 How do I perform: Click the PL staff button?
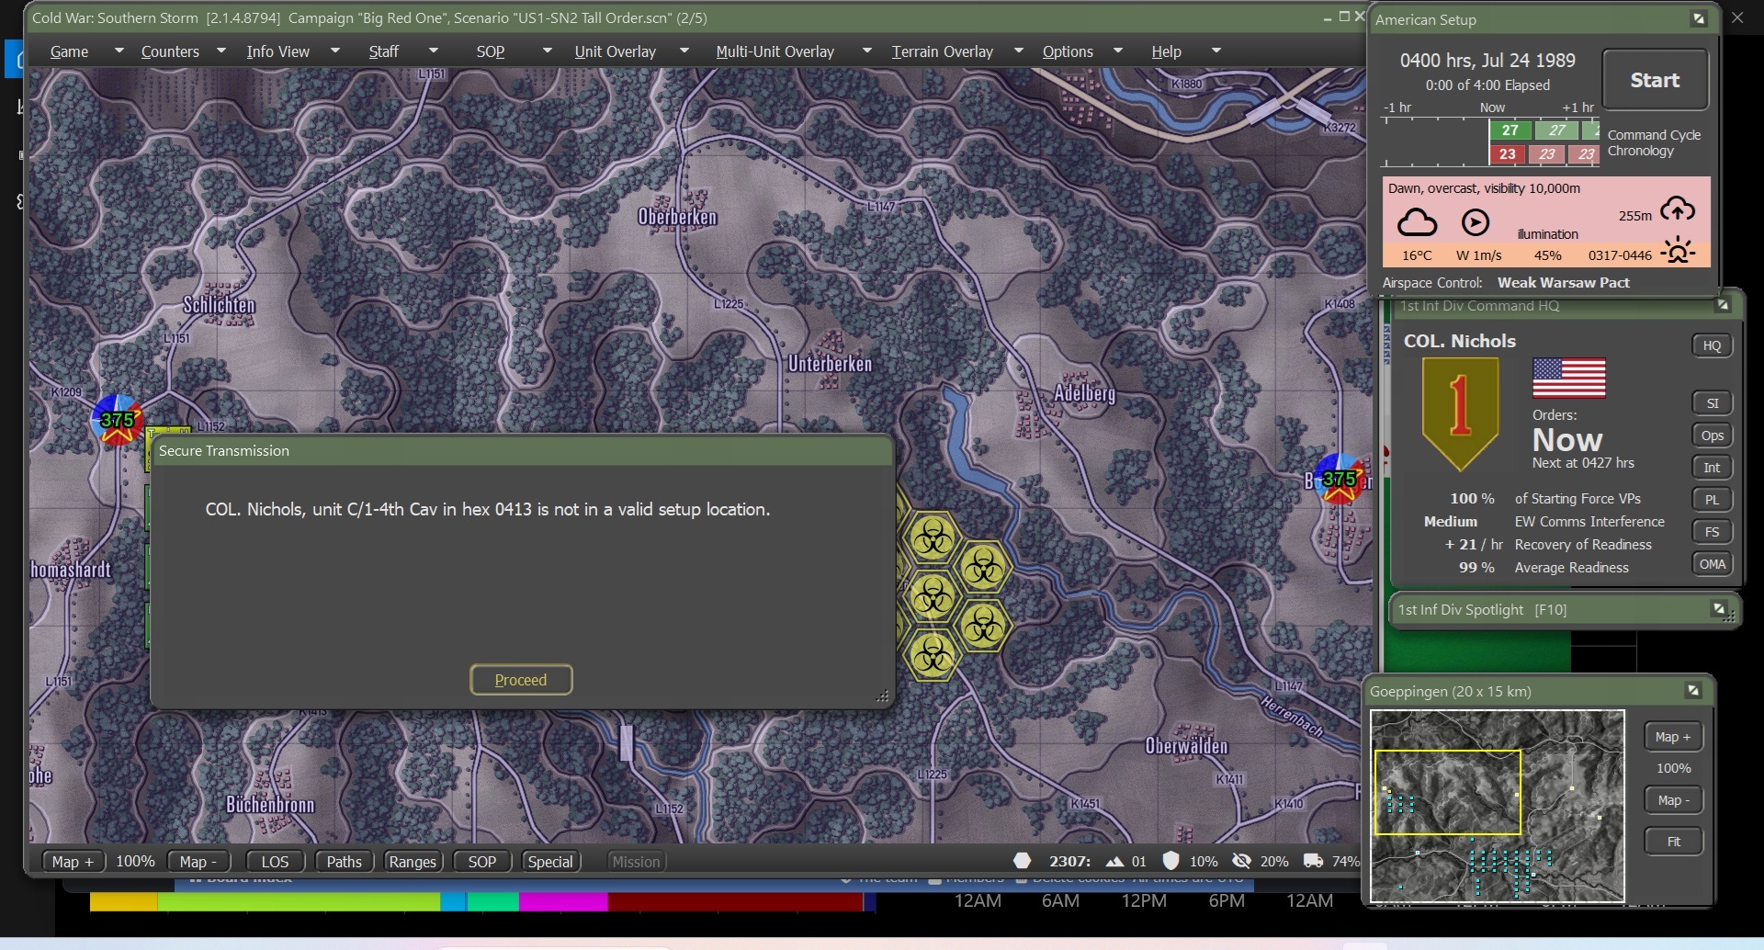pos(1712,500)
